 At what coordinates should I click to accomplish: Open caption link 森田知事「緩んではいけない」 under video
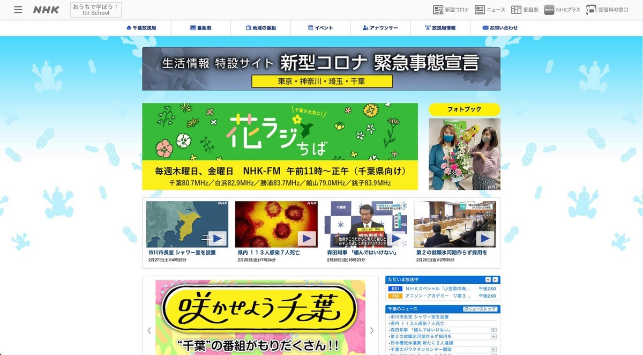(361, 252)
